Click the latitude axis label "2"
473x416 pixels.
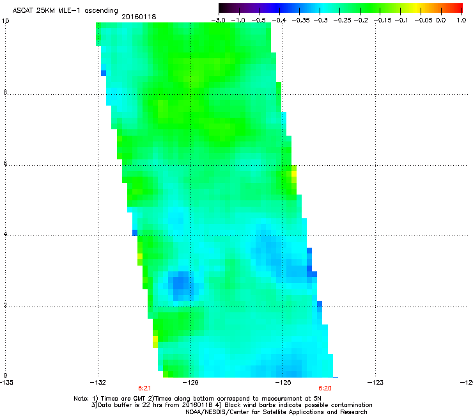(5, 305)
